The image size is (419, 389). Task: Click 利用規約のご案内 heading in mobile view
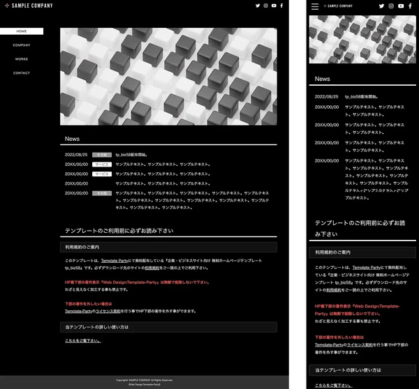(362, 252)
